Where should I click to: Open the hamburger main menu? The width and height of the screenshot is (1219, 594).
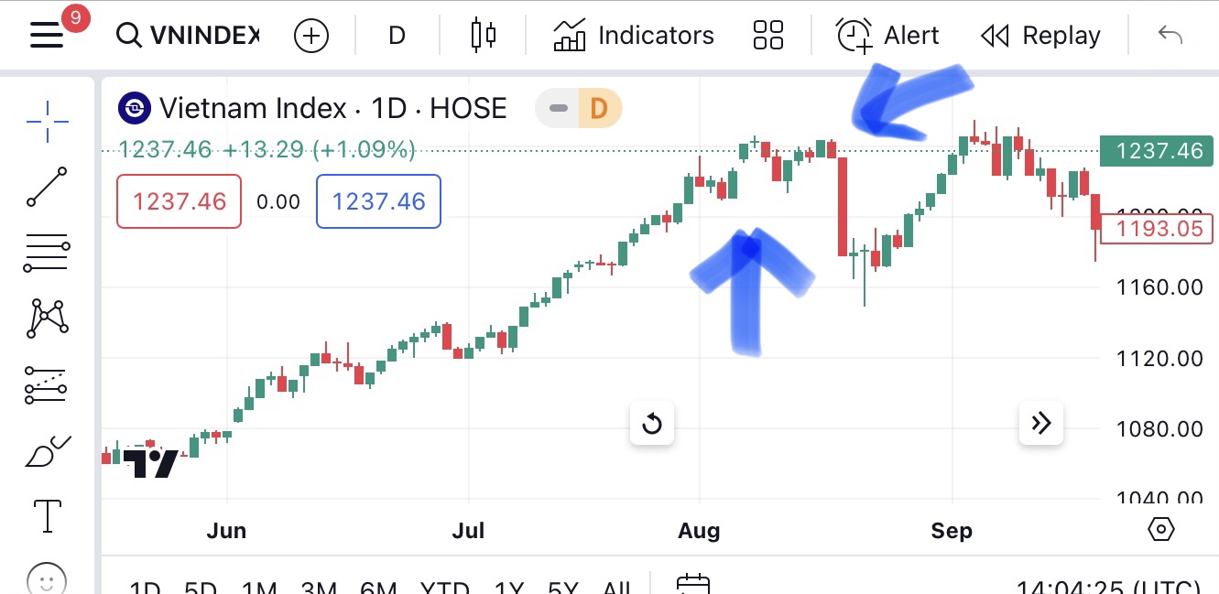tap(48, 35)
